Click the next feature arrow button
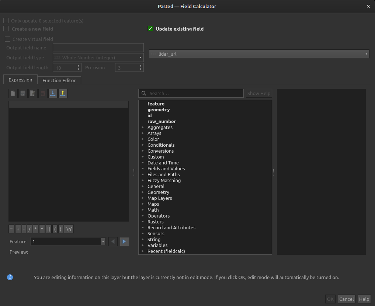 click(124, 241)
